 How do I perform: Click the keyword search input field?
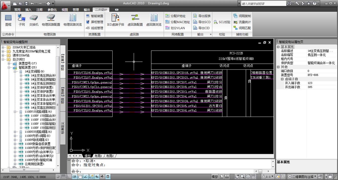click(263, 4)
